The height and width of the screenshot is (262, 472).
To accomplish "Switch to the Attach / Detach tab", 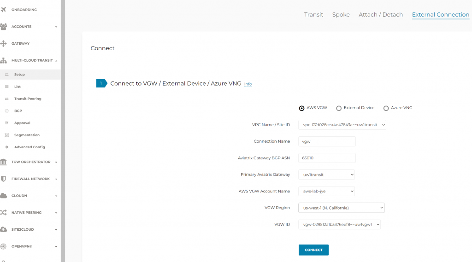I will click(x=380, y=15).
